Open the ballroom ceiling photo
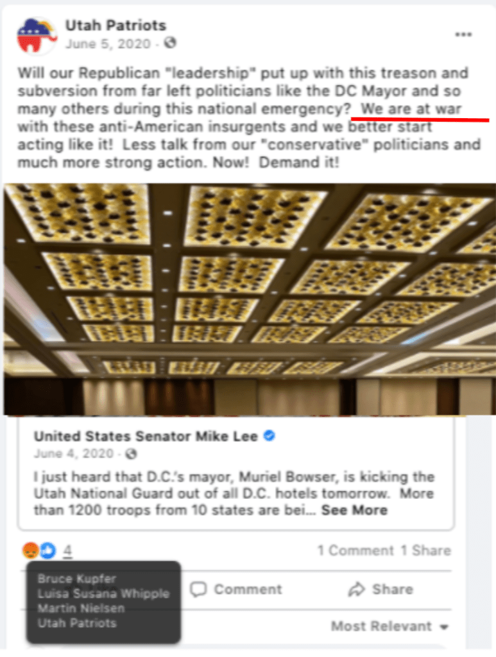 (x=250, y=299)
